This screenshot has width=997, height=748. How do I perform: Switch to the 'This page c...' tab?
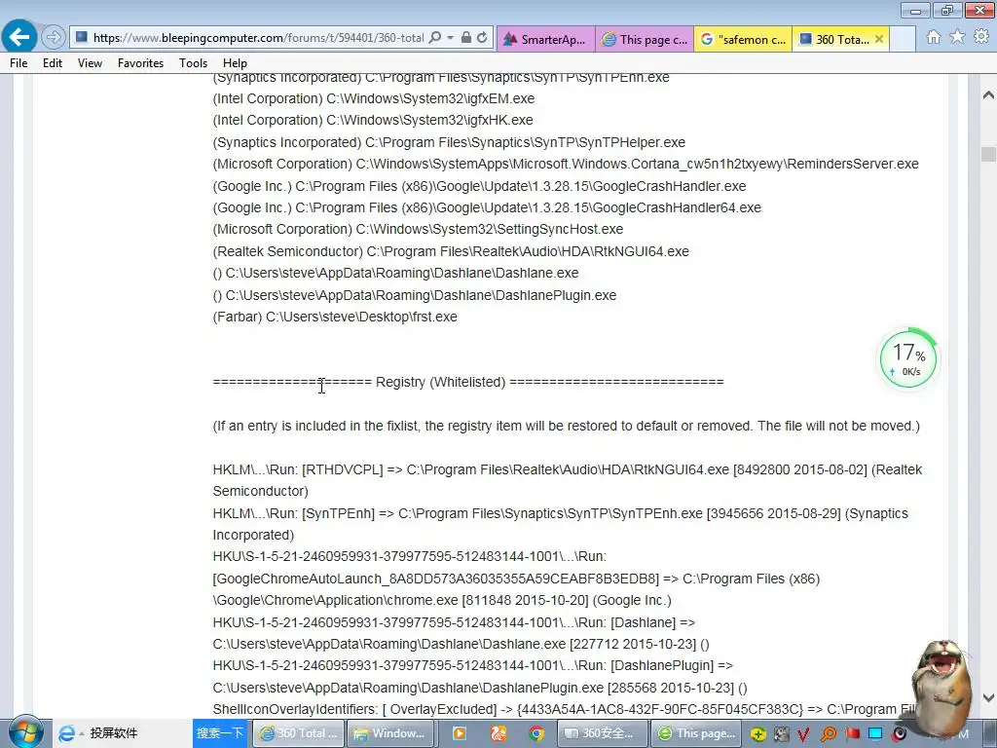pos(645,39)
